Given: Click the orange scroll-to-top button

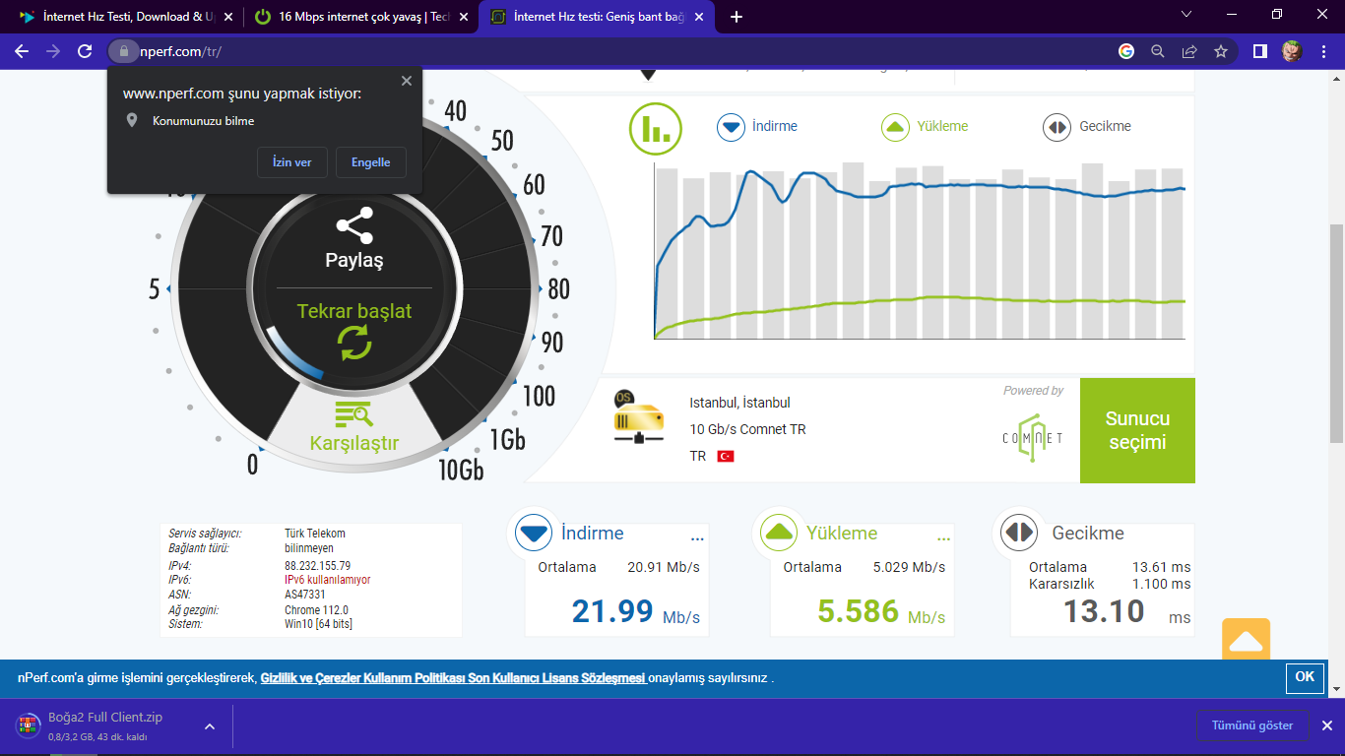Looking at the screenshot, I should [x=1247, y=639].
